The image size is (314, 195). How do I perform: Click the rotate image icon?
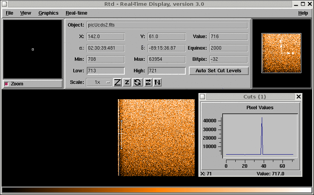137,82
